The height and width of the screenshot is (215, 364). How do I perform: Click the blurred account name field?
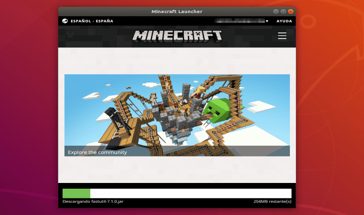click(x=240, y=21)
